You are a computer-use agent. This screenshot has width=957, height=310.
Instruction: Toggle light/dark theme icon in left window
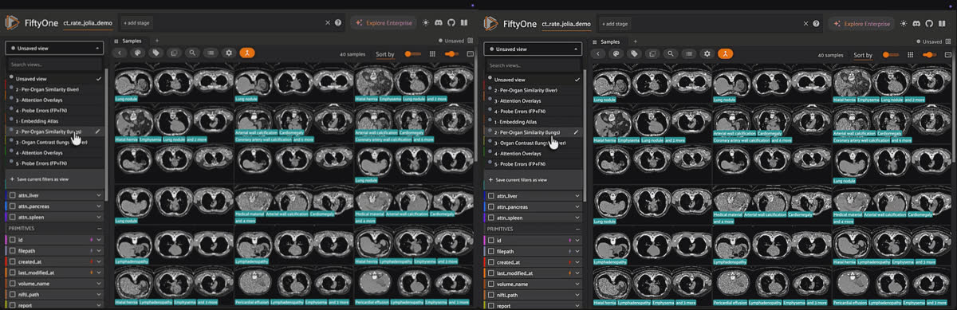click(x=427, y=23)
